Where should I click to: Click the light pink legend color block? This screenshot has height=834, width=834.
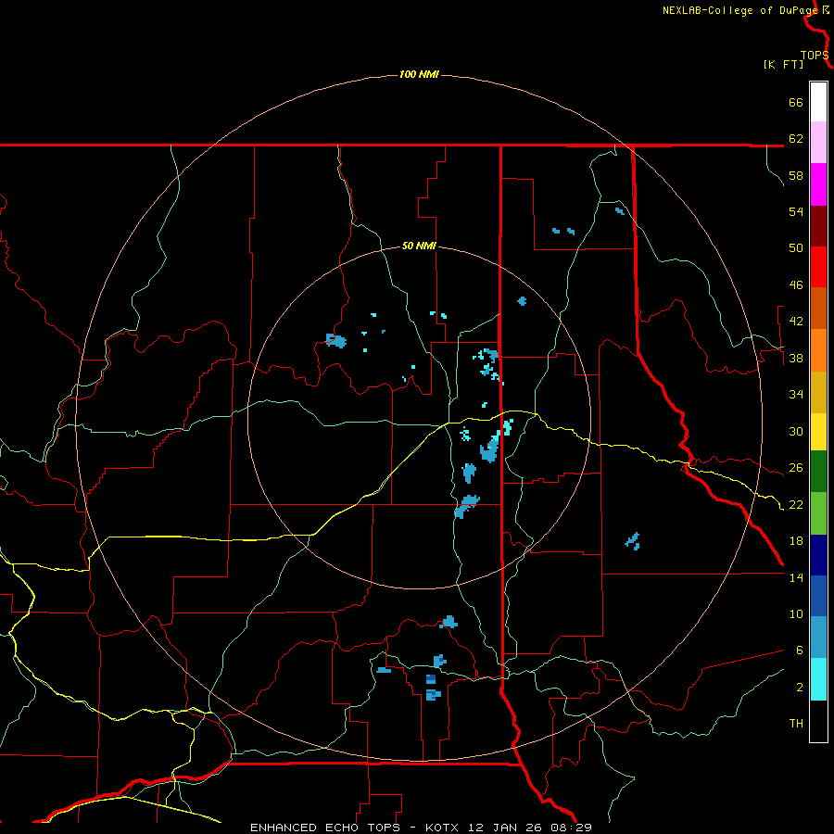click(x=818, y=143)
